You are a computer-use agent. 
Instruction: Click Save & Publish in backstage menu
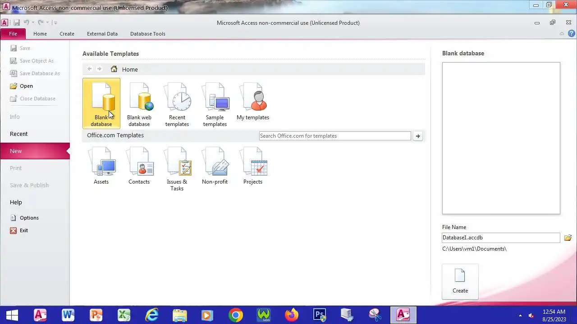click(35, 185)
